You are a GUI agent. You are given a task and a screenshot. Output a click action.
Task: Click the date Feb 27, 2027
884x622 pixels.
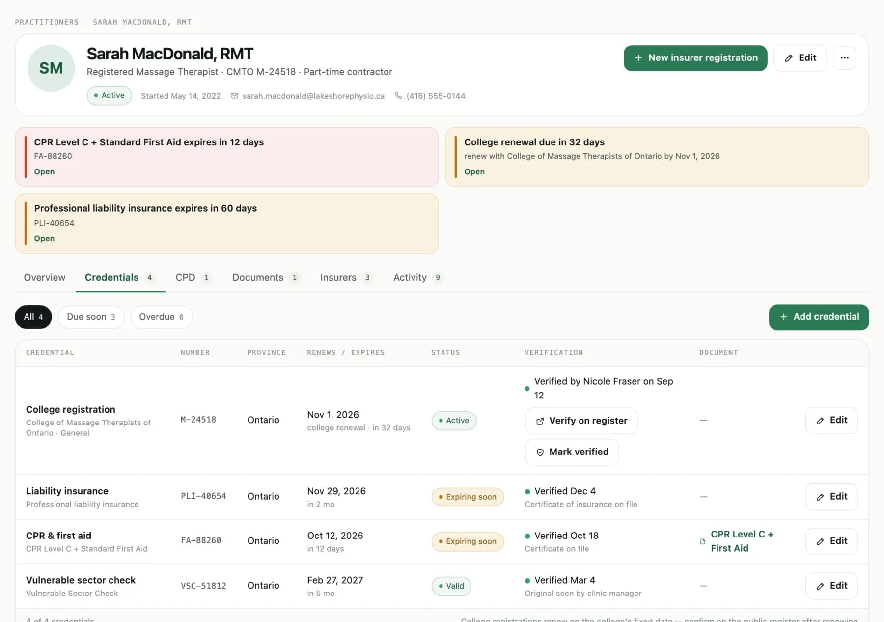pyautogui.click(x=335, y=580)
